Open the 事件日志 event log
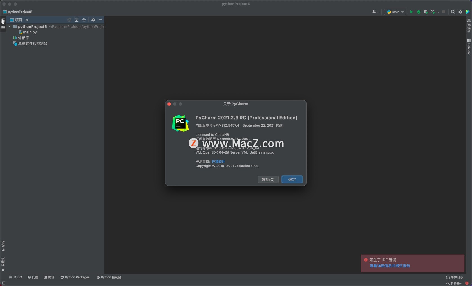The width and height of the screenshot is (472, 286). (x=455, y=277)
